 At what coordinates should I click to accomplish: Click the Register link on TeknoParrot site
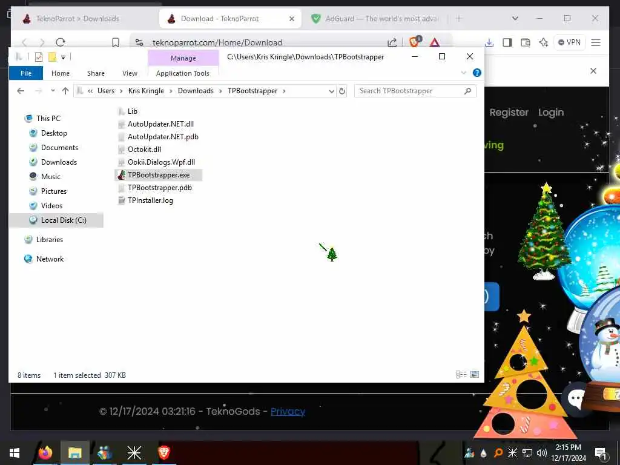[x=509, y=113]
